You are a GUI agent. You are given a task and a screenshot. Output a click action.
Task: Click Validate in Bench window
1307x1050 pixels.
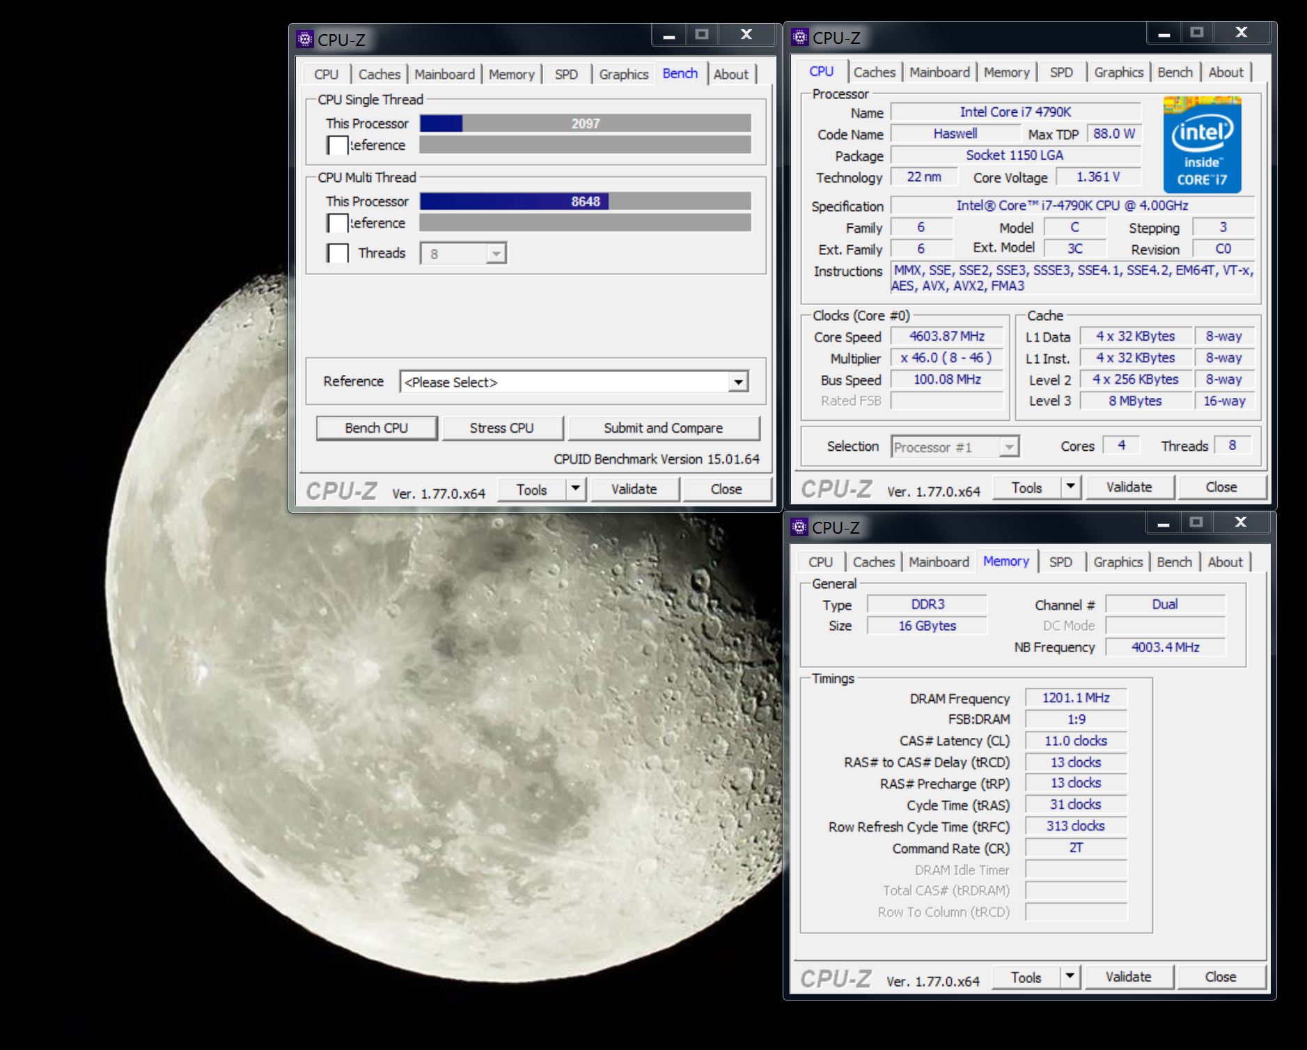click(634, 489)
